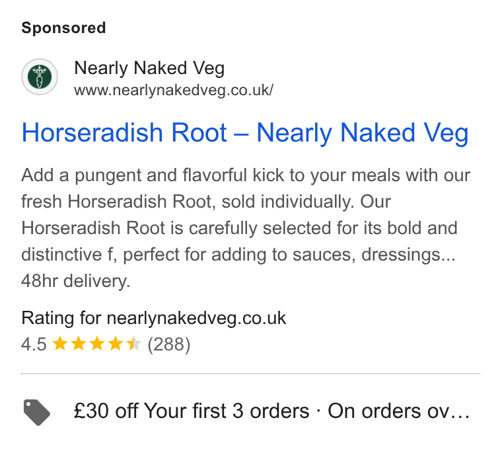Open the Horseradish Root – Nearly Naked Veg headline
Screen dimensions: 502x451
(245, 133)
